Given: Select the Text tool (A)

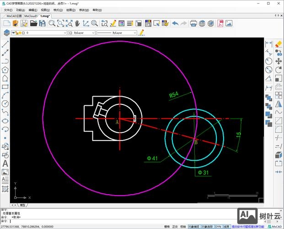Looking at the screenshot, I should coord(5,164).
